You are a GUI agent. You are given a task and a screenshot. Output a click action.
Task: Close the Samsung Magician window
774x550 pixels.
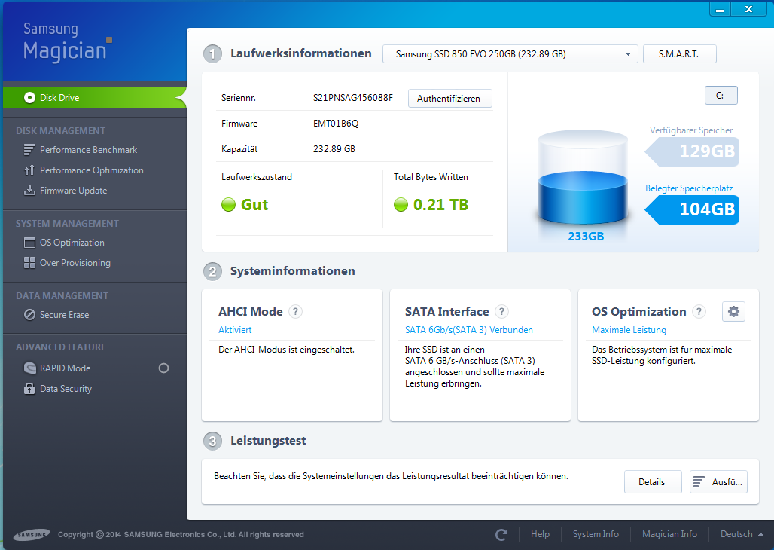(x=748, y=9)
